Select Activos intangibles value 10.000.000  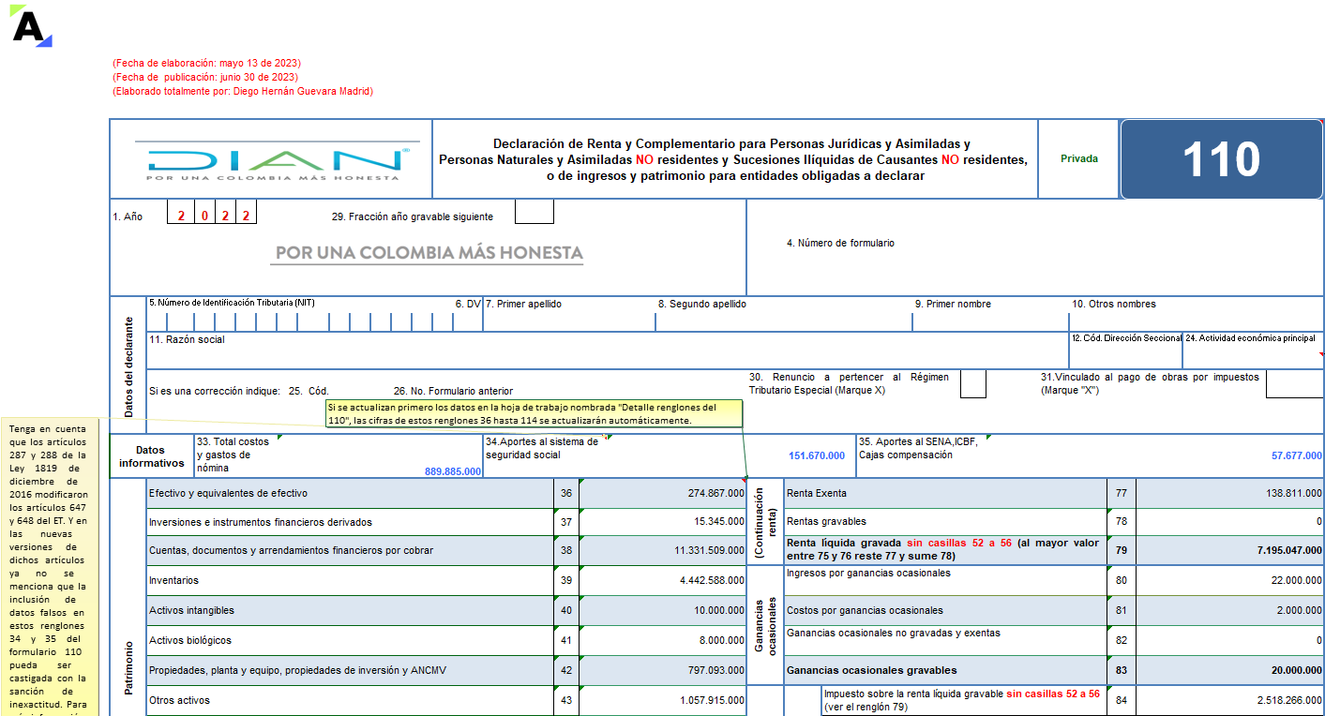(661, 611)
